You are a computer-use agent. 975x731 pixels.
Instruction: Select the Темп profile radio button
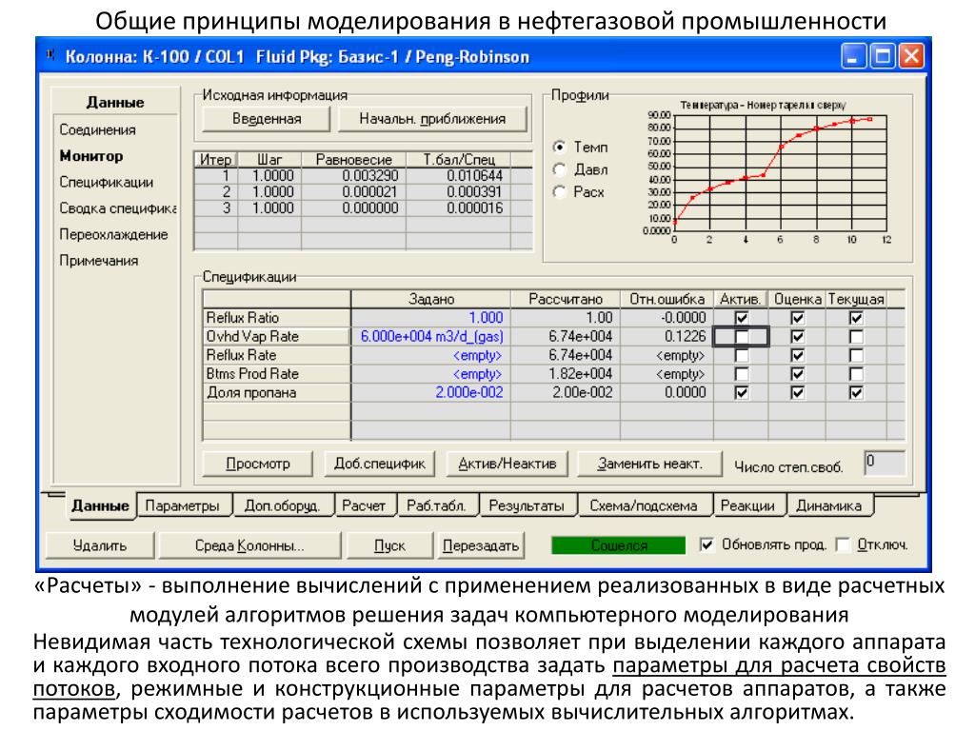coord(560,148)
